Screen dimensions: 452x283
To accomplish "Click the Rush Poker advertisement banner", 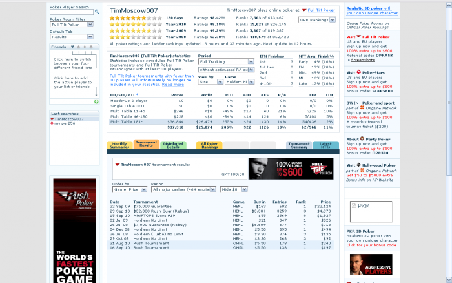I will coord(74,231).
